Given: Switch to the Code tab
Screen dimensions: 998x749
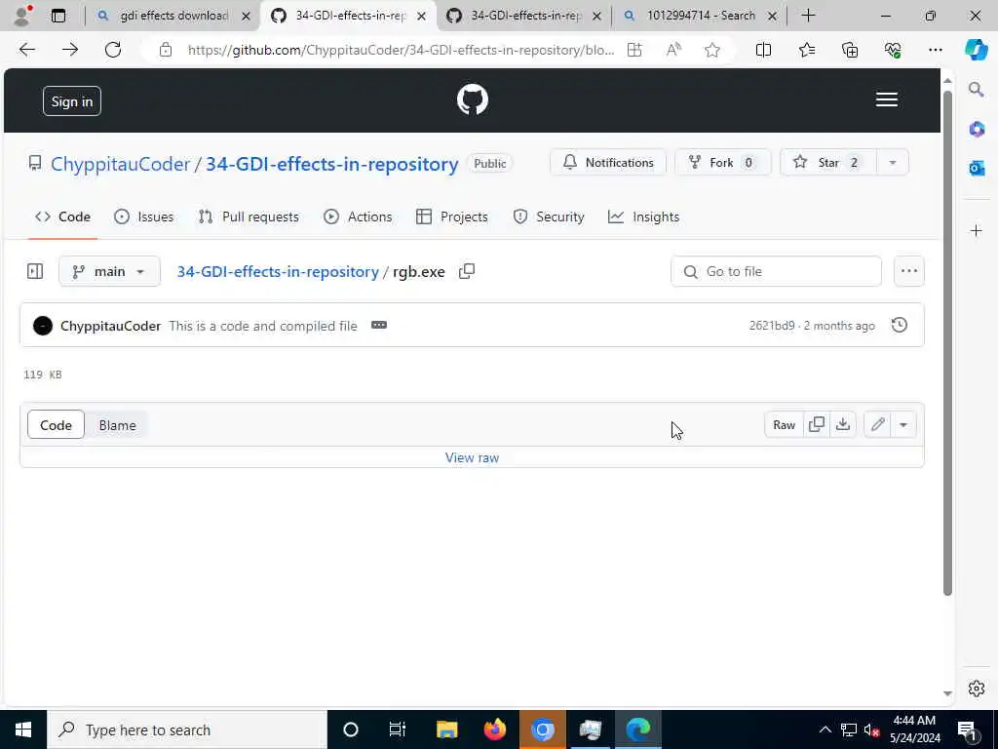Looking at the screenshot, I should (62, 217).
